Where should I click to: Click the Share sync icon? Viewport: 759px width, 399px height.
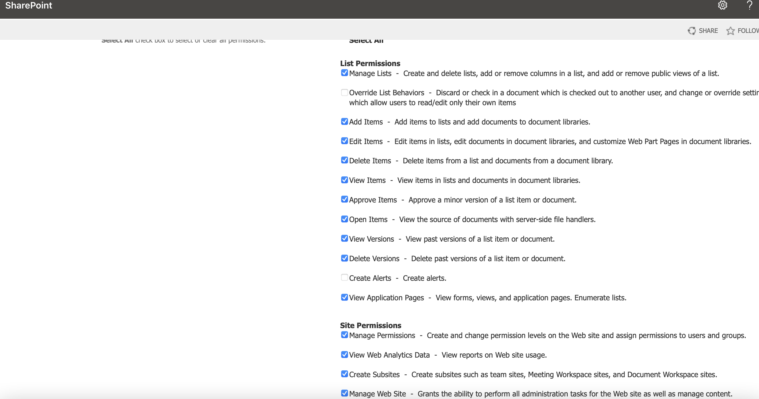pyautogui.click(x=691, y=31)
